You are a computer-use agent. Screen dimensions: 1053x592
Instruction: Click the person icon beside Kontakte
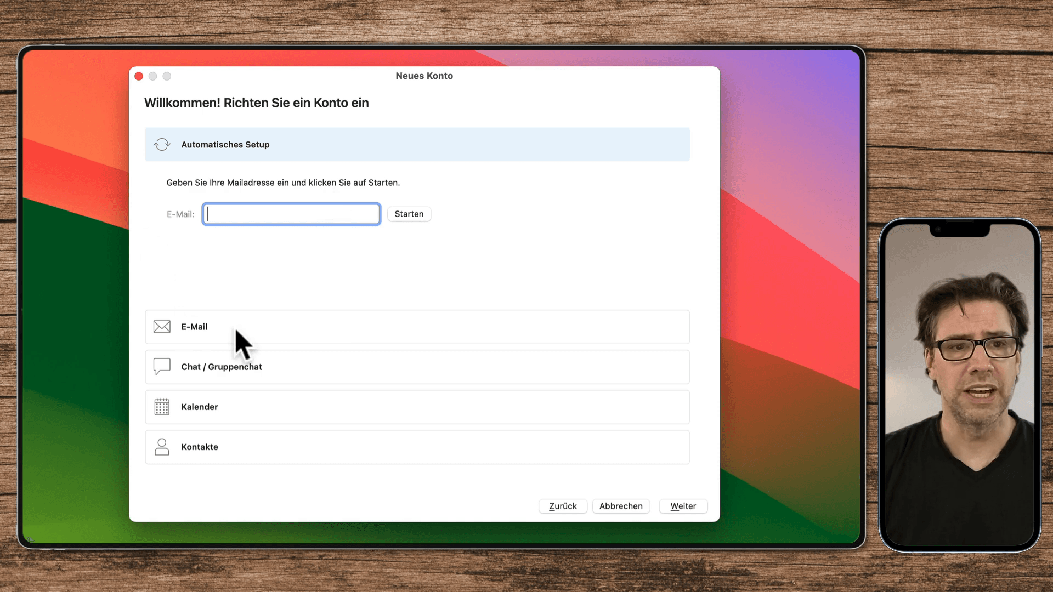pyautogui.click(x=162, y=447)
